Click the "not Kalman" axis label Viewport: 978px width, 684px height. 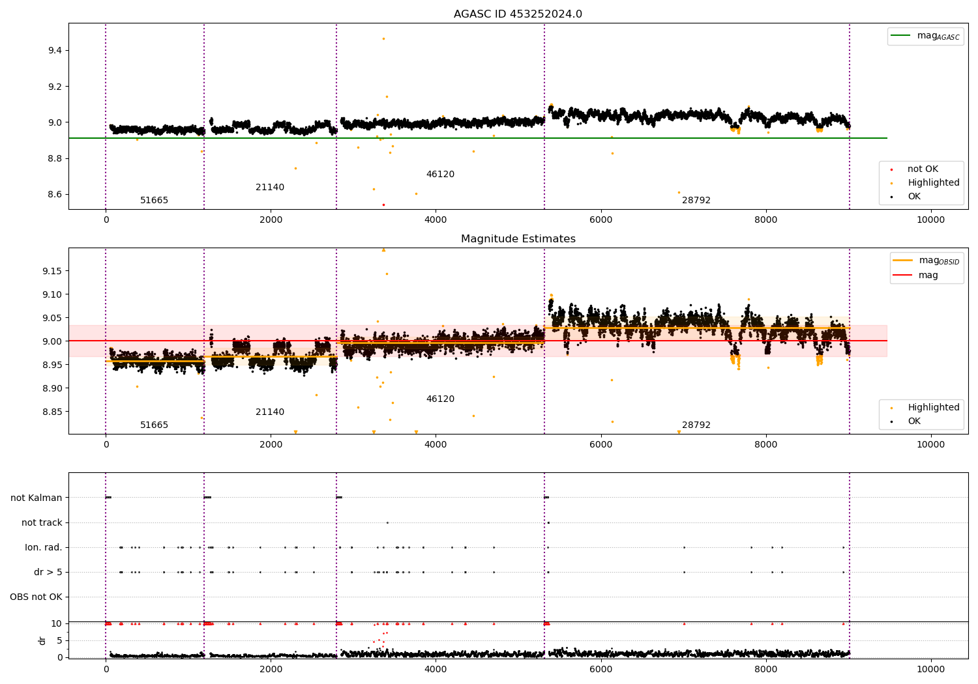(37, 498)
